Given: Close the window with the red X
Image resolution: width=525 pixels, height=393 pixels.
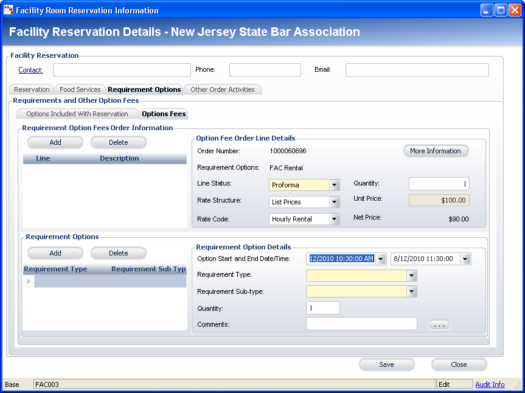Looking at the screenshot, I should tap(515, 10).
